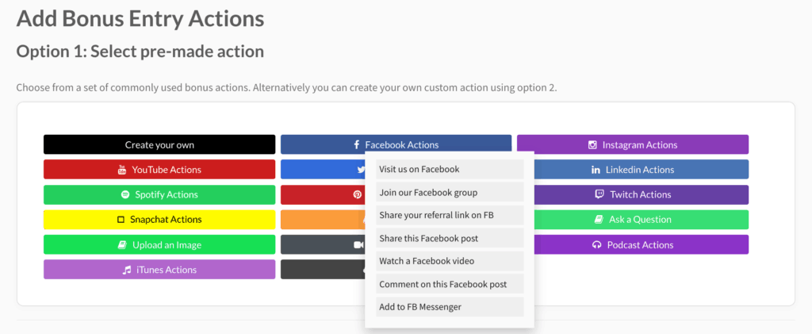Click the Snapchat square icon
Screen dimensions: 812x334
point(121,220)
